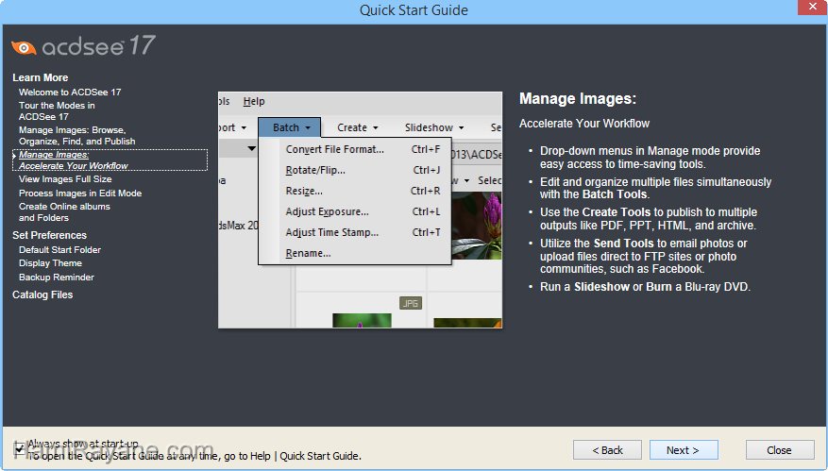828x471 pixels.
Task: Click the JPG badge in the preview
Action: pyautogui.click(x=411, y=303)
